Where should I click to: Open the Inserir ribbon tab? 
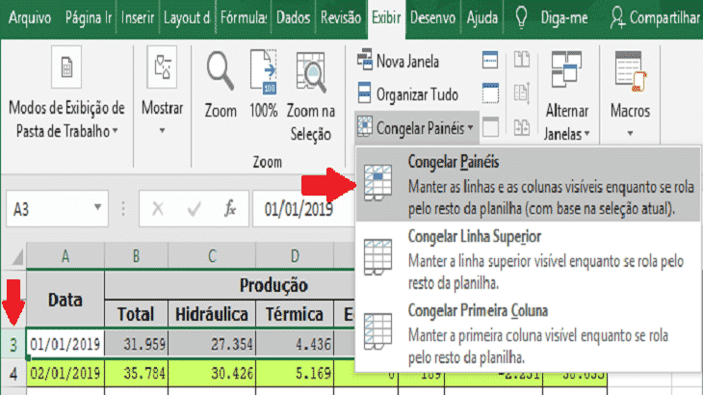137,18
